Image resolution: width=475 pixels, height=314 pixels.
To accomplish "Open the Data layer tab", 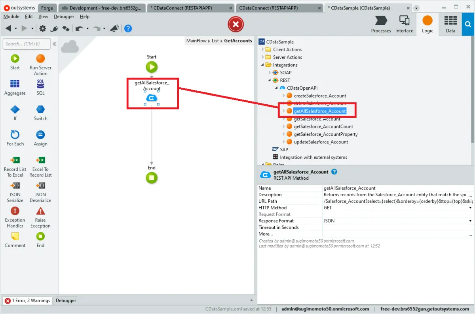I will tap(450, 24).
